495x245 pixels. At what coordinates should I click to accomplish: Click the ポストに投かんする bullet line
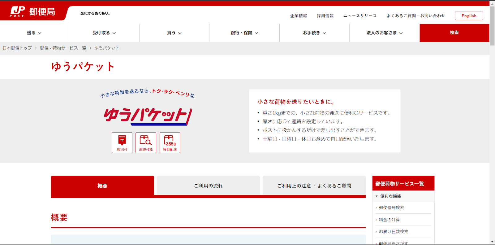click(320, 130)
